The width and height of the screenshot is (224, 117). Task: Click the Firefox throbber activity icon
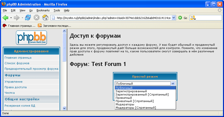tap(220, 10)
